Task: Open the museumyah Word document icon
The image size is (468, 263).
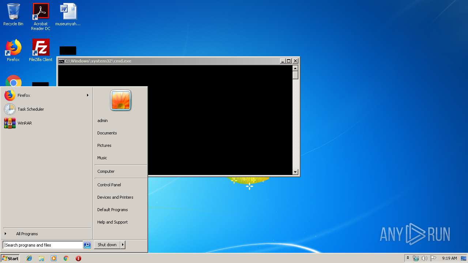Action: coord(68,15)
